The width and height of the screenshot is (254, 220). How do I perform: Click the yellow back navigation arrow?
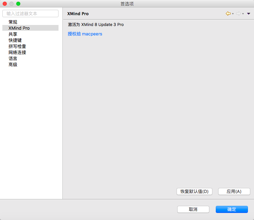(228, 13)
